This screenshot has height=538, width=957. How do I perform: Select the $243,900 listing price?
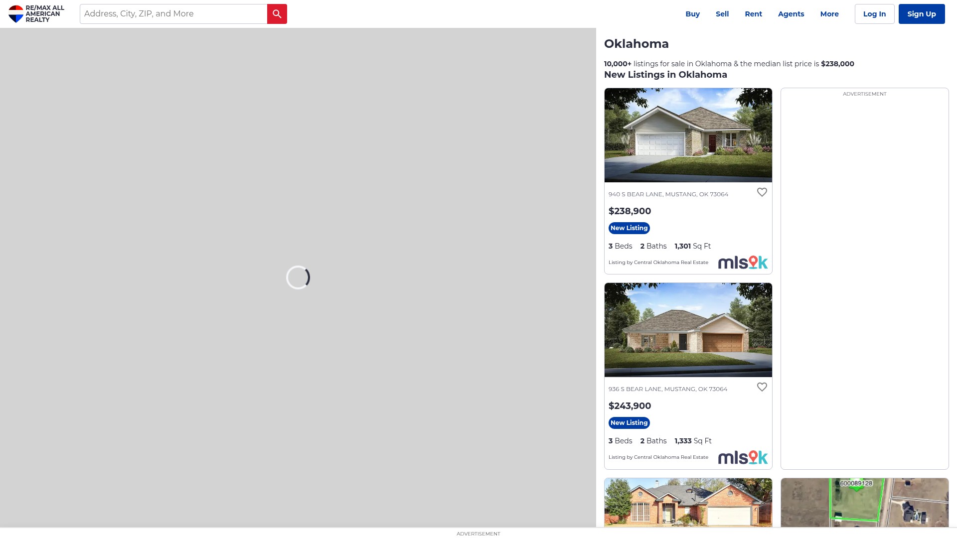(630, 406)
